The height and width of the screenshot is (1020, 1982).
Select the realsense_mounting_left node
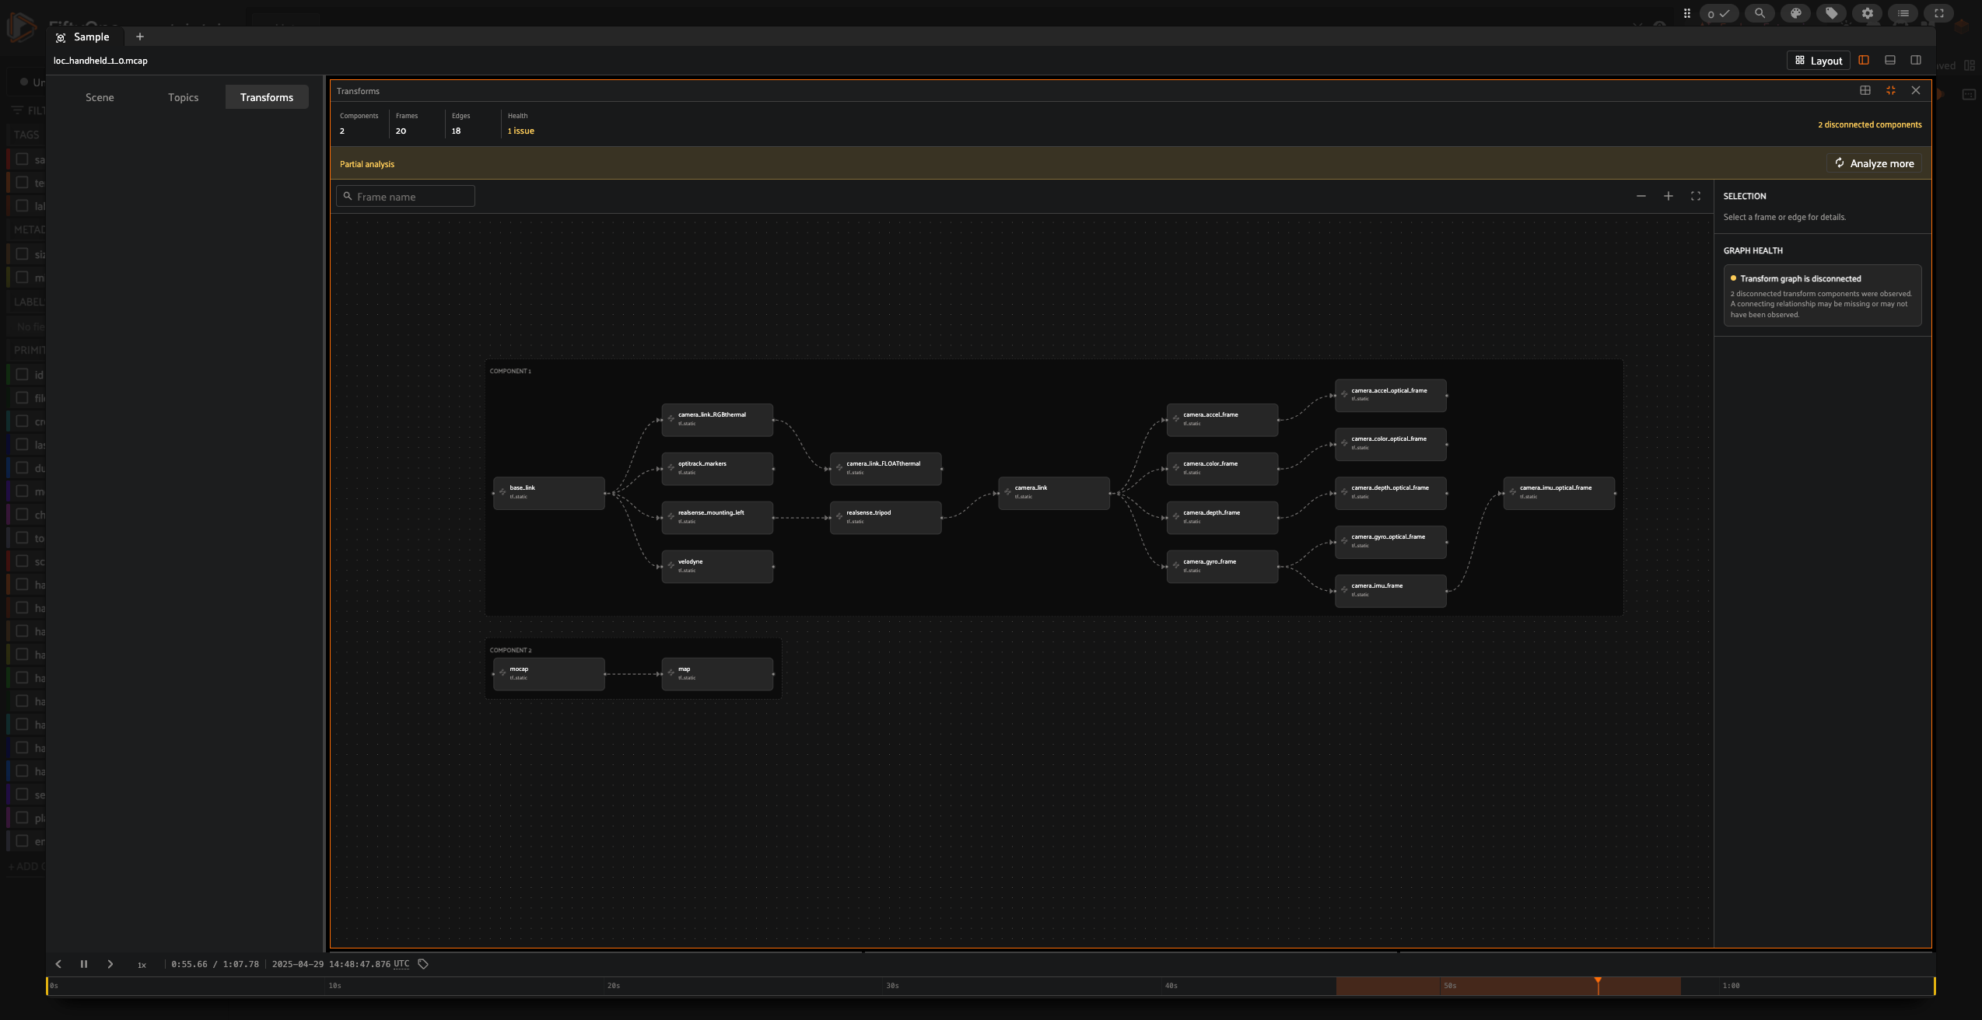coord(717,518)
